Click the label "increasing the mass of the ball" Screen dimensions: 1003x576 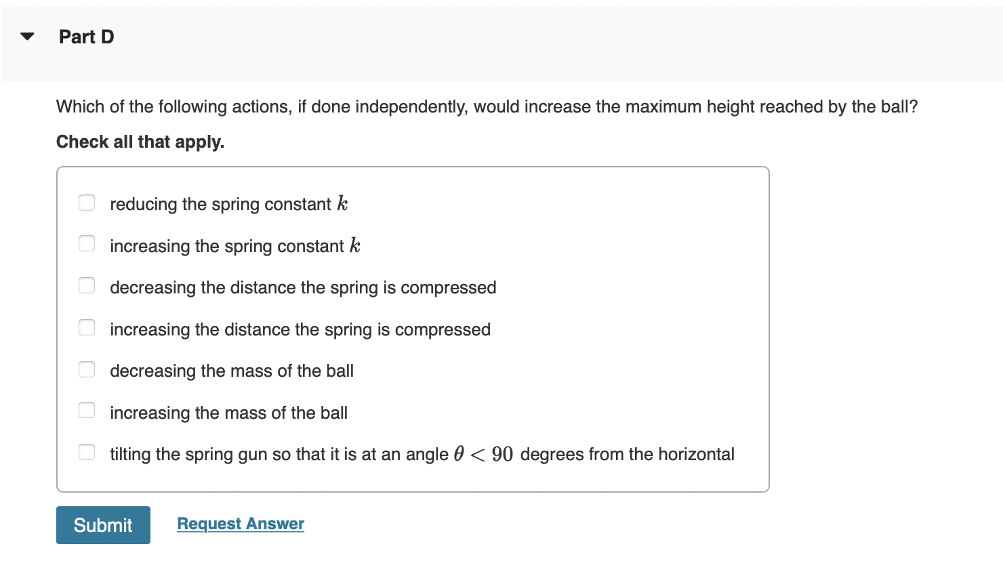click(228, 413)
